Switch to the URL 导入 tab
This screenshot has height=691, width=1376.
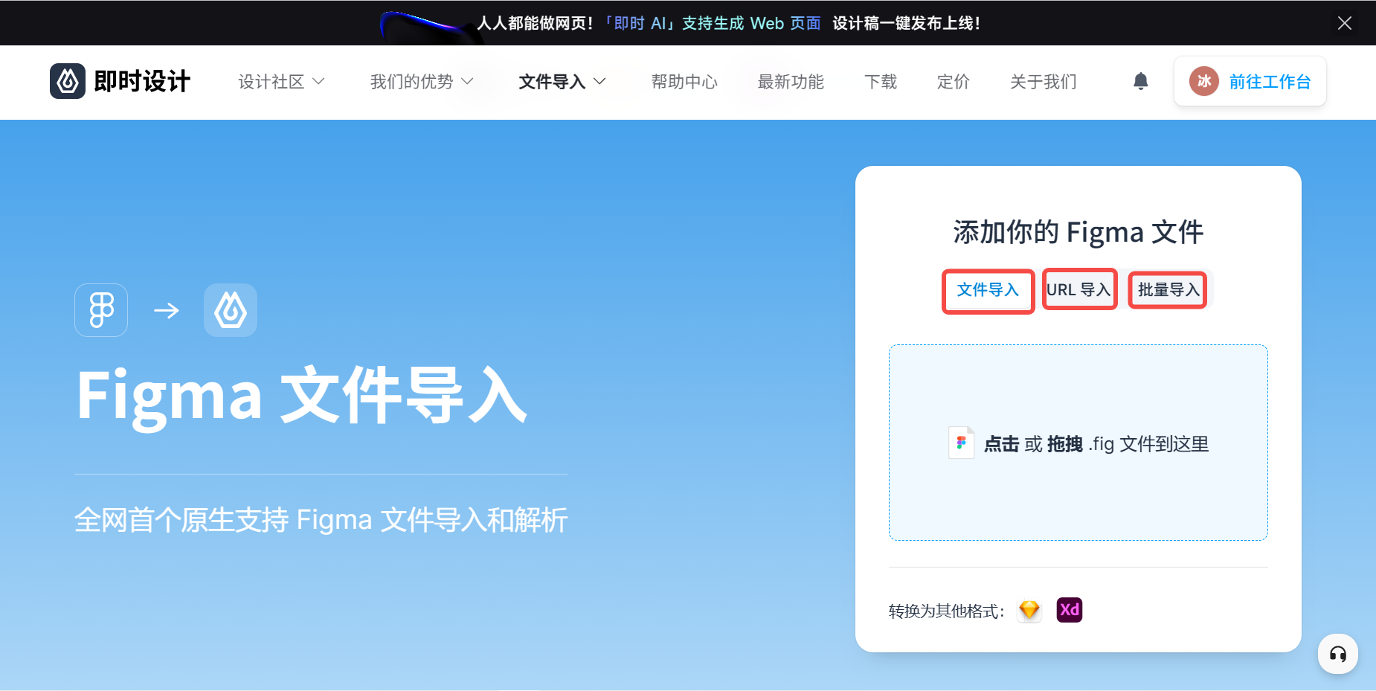[x=1079, y=290]
